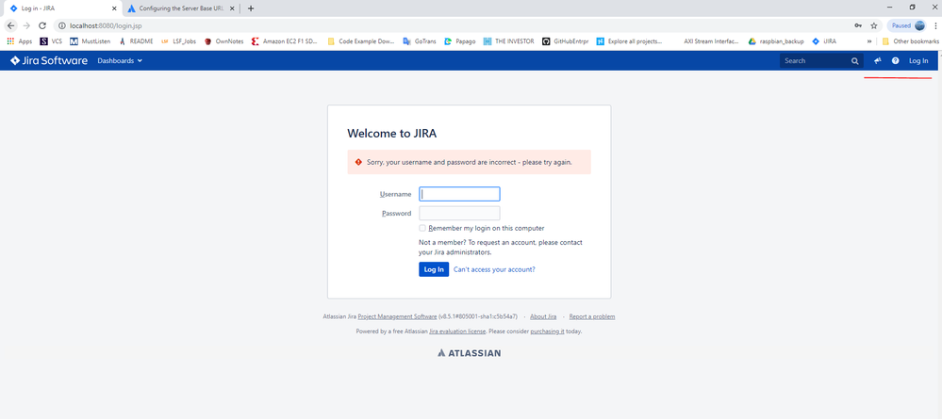Click the Welcome to JIRA heading
Viewport: 942px width, 419px height.
coord(391,134)
